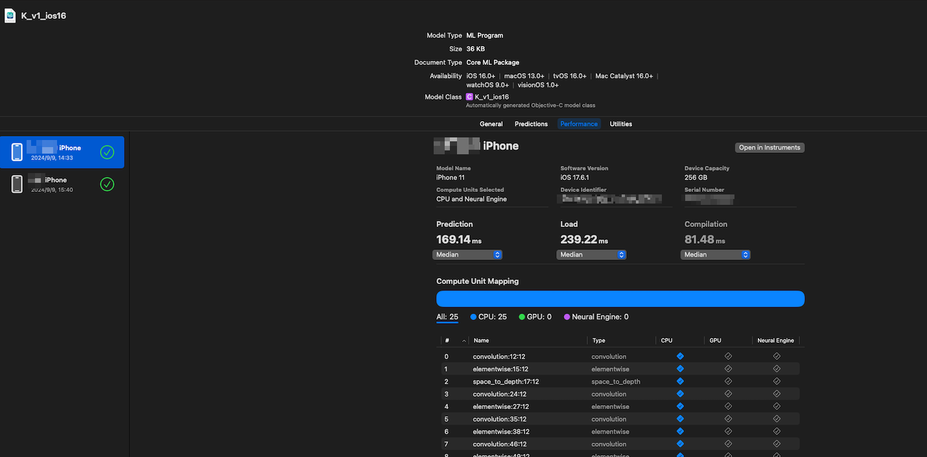Click the CPU diamond for convolution:12:12
Image resolution: width=927 pixels, height=457 pixels.
680,357
